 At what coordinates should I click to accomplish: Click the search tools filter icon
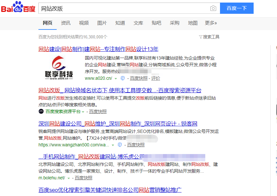tap(200, 37)
